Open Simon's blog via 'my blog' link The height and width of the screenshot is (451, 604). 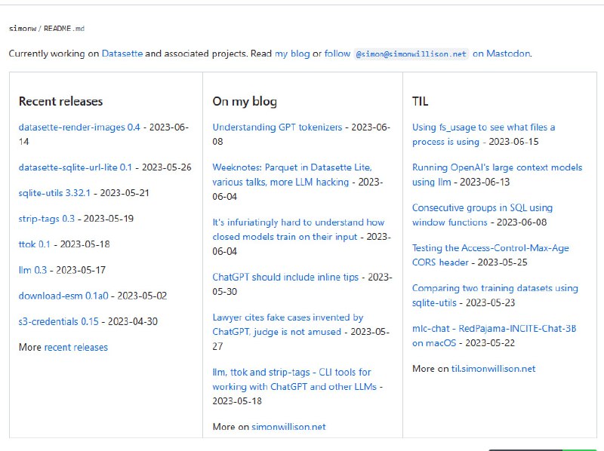coord(293,54)
